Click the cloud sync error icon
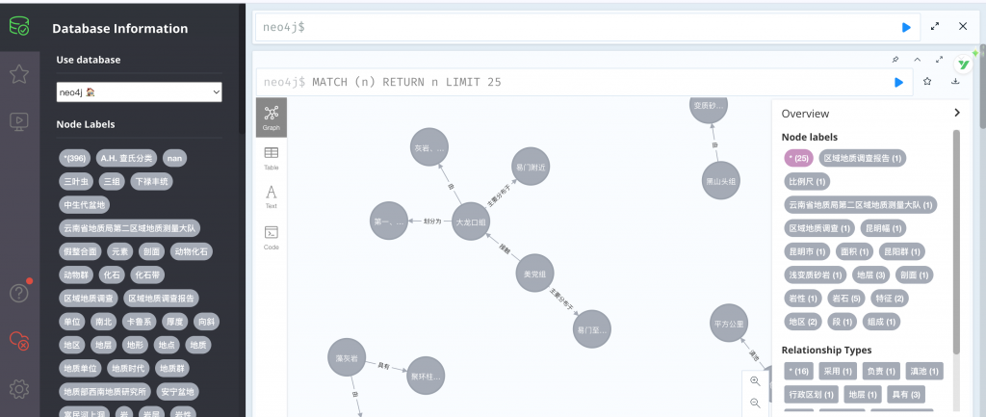The width and height of the screenshot is (986, 417). coord(18,339)
